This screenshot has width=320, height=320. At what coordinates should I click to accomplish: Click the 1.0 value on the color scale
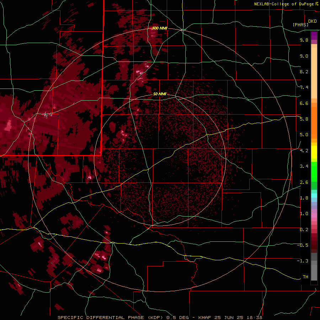click(x=304, y=214)
